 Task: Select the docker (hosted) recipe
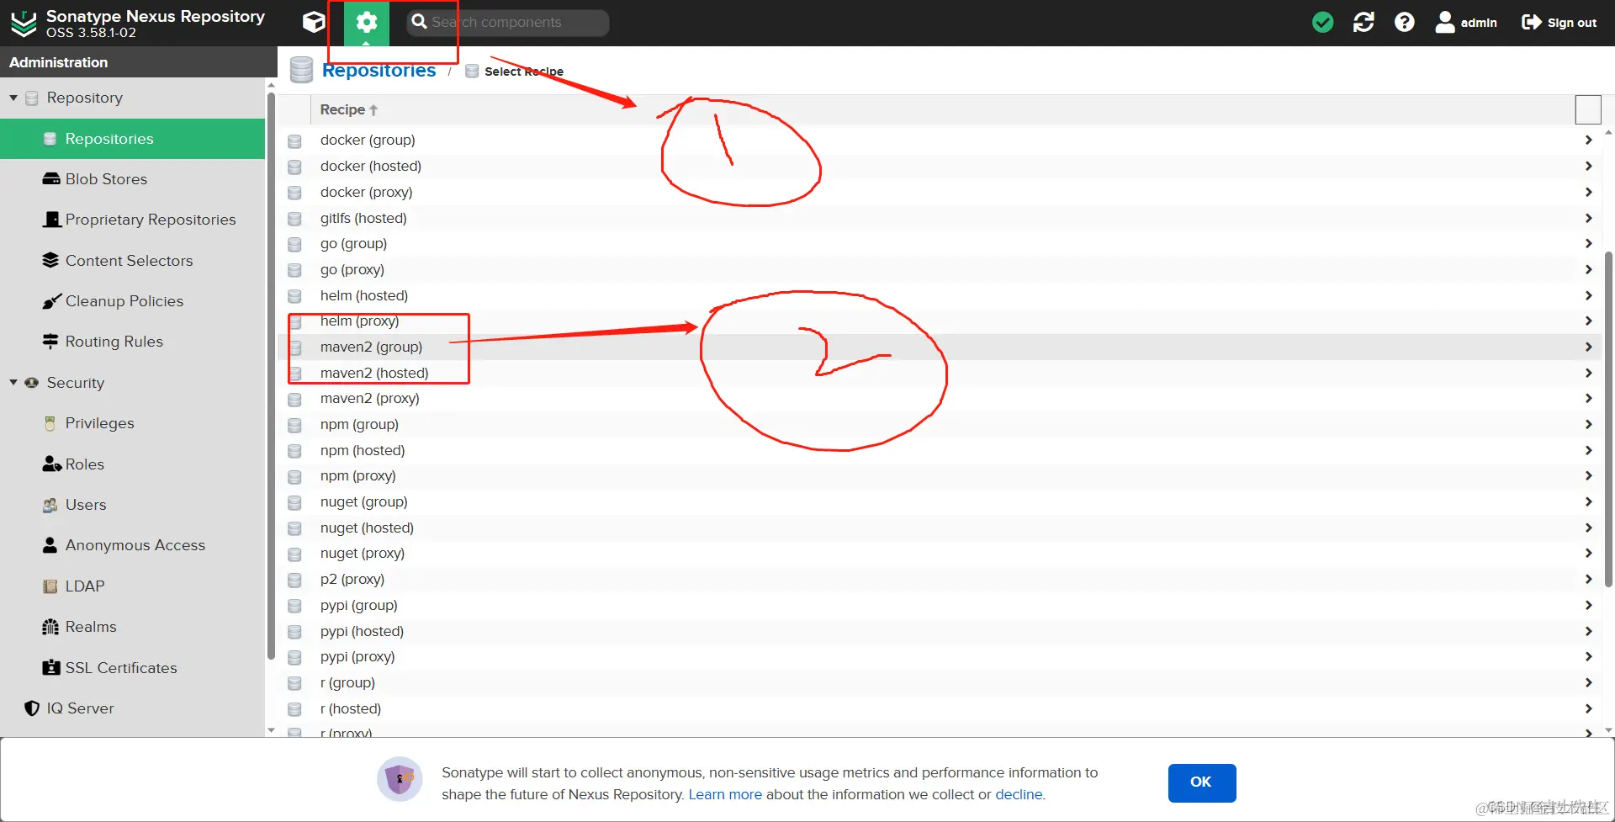[x=371, y=166]
